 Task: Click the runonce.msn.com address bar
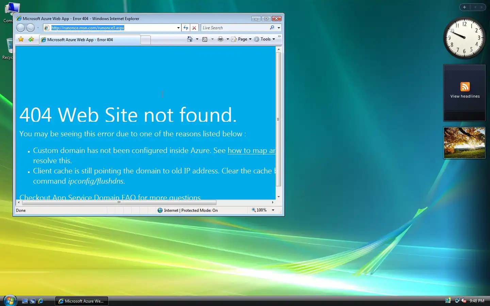112,28
